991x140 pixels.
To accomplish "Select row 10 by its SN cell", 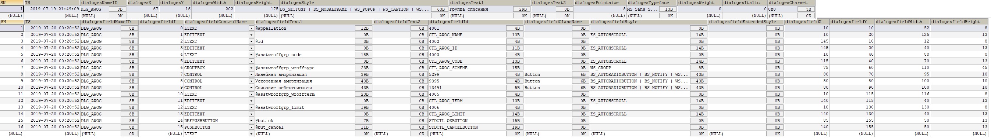I will pyautogui.click(x=12, y=88).
